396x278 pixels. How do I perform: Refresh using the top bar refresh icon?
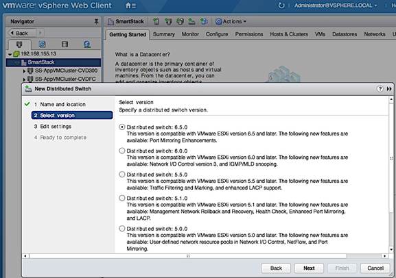point(281,5)
